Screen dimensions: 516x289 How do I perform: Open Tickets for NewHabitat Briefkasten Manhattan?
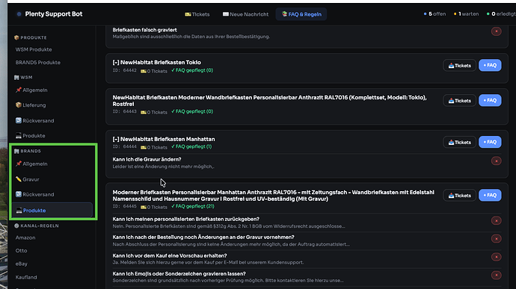(459, 143)
